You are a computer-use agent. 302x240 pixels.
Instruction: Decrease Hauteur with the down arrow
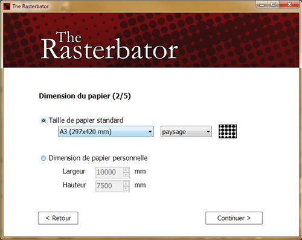click(126, 189)
